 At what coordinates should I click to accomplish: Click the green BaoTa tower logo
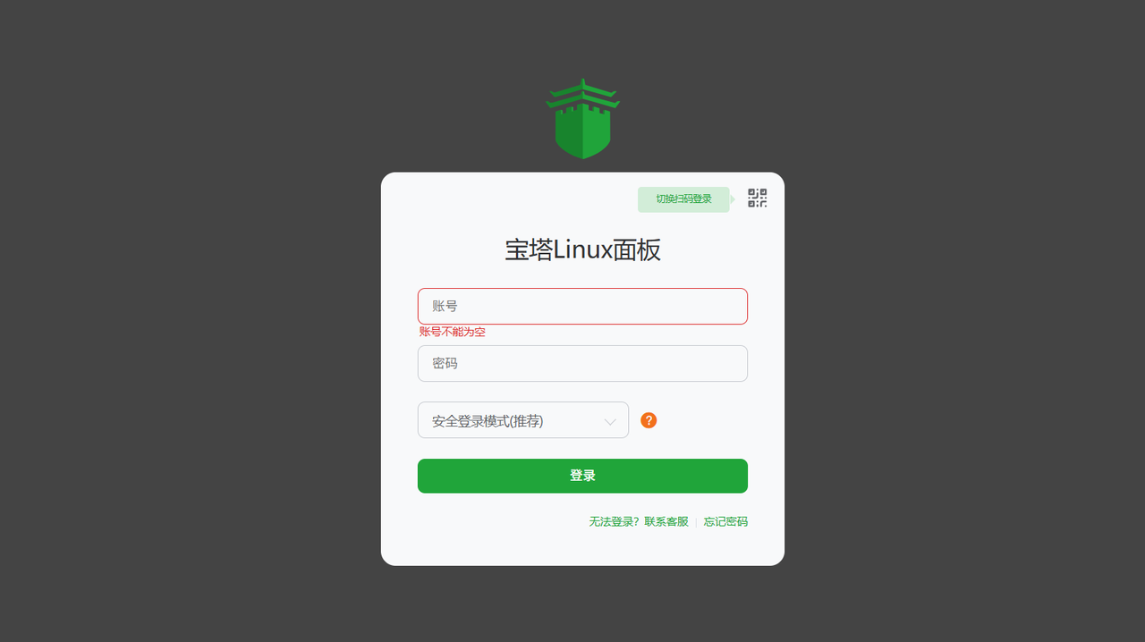pos(582,119)
